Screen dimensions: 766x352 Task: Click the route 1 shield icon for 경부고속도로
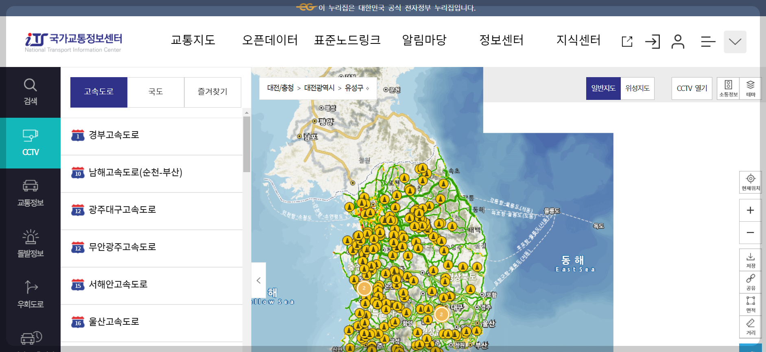(78, 135)
